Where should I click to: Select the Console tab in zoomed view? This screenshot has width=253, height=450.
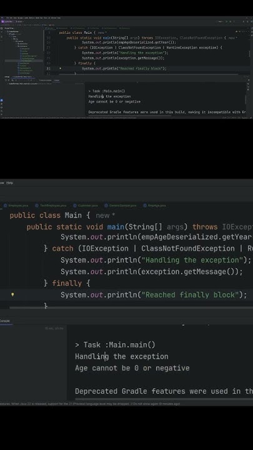[x=4, y=321]
